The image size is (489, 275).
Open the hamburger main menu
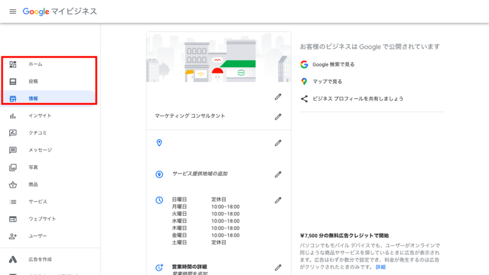[13, 12]
